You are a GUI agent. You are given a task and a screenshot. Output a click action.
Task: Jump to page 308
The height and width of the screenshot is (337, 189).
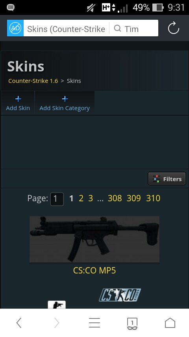[x=115, y=198]
